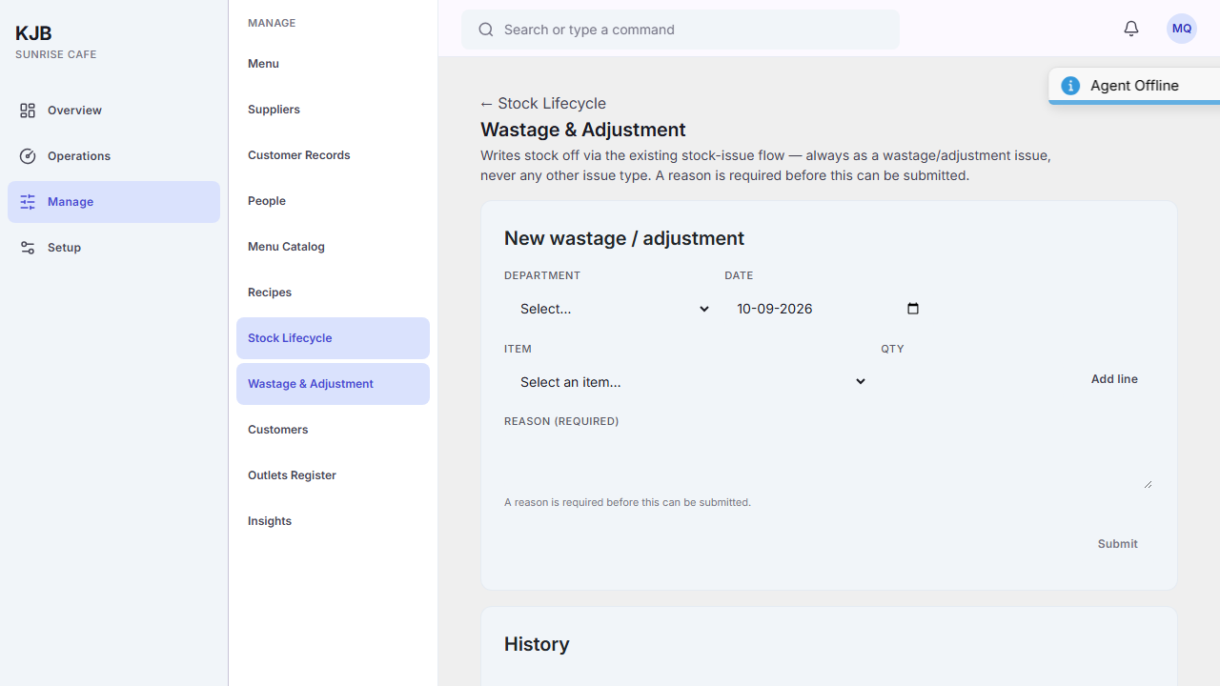Go back via ← Stock Lifecycle link

coord(542,103)
